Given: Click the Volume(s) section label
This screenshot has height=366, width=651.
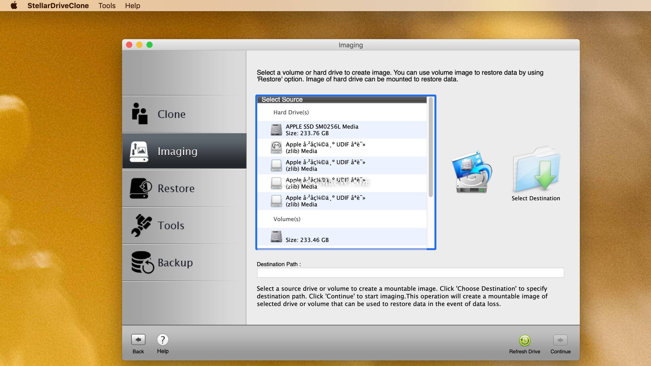Looking at the screenshot, I should pyautogui.click(x=287, y=219).
